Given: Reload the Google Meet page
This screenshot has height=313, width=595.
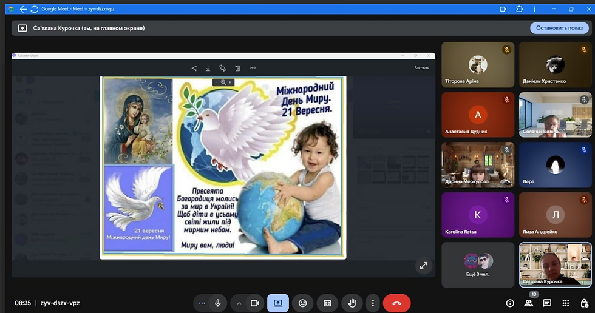Looking at the screenshot, I should 35,9.
